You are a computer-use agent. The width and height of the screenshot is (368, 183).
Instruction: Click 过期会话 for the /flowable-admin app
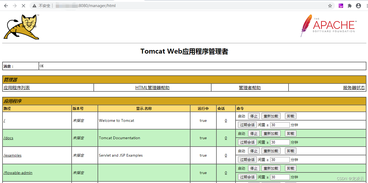247,177
